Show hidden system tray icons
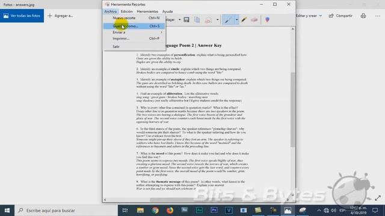Screen dimensions: 385x216 point(319,211)
